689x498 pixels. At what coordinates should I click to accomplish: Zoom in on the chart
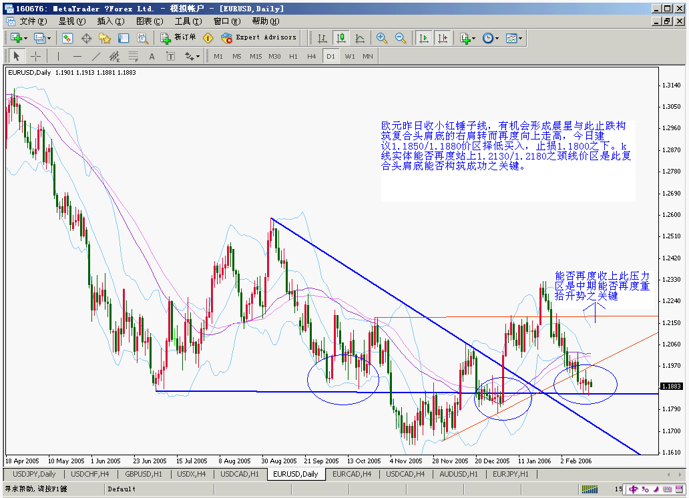381,38
